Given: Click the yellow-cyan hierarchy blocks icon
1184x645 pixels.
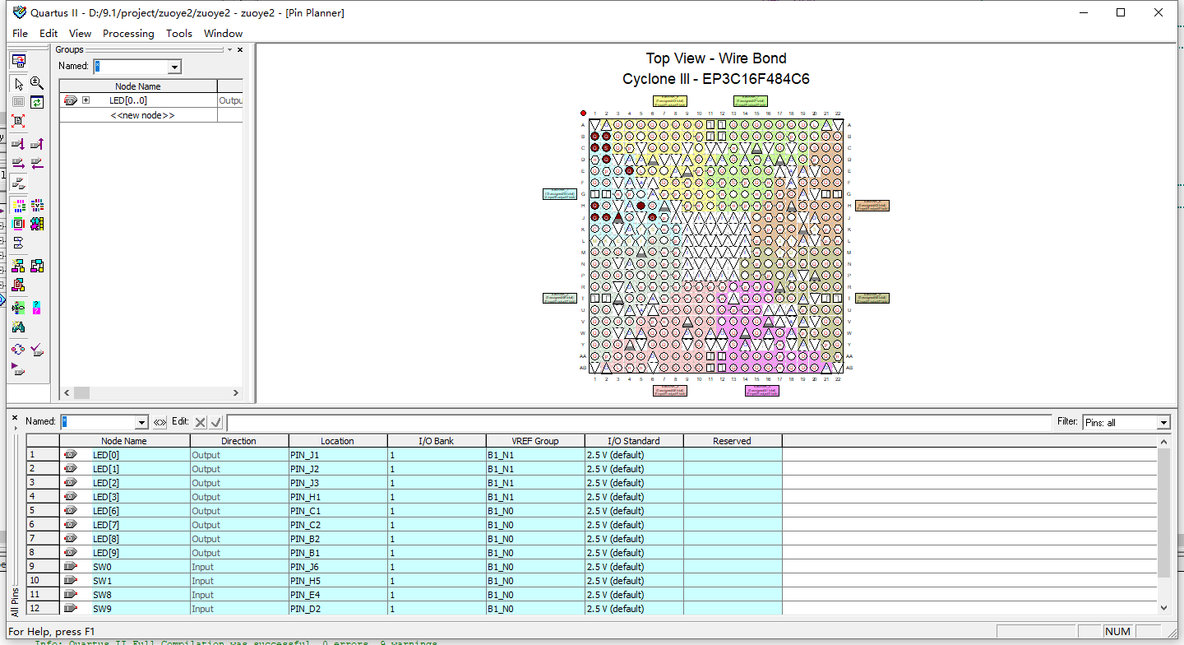Looking at the screenshot, I should [18, 266].
